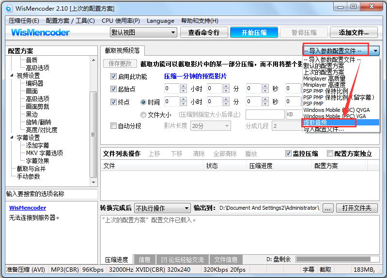Viewport: 387px width, 278px height.
Task: Select 亮度/对比度 in the config tree
Action: [42, 130]
